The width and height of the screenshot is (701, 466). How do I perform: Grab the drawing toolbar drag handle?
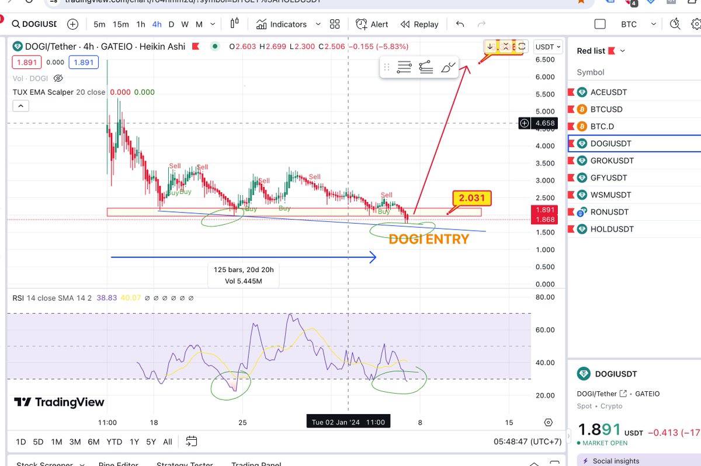tap(386, 67)
